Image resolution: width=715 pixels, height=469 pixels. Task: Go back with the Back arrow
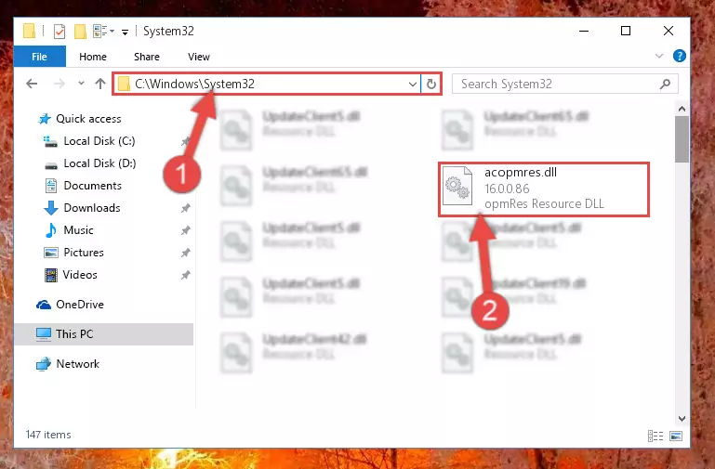(x=32, y=84)
